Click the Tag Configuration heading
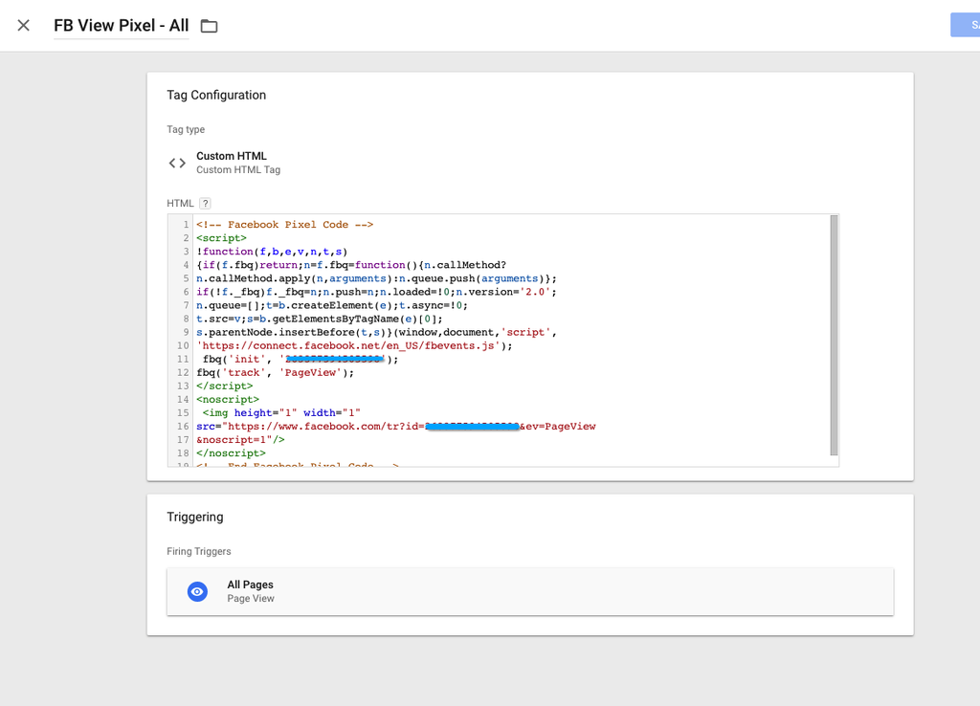The image size is (980, 706). tap(216, 95)
